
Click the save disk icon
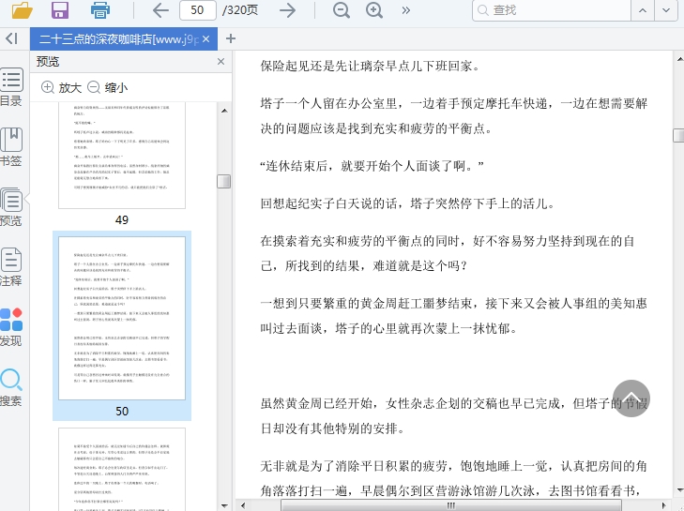(60, 10)
